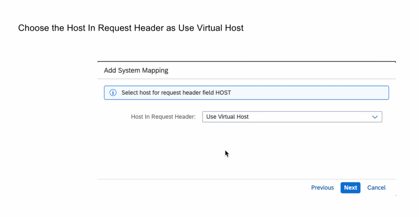This screenshot has height=217, width=419.
Task: Click the blank right end of info banner
Action: pyautogui.click(x=327, y=93)
